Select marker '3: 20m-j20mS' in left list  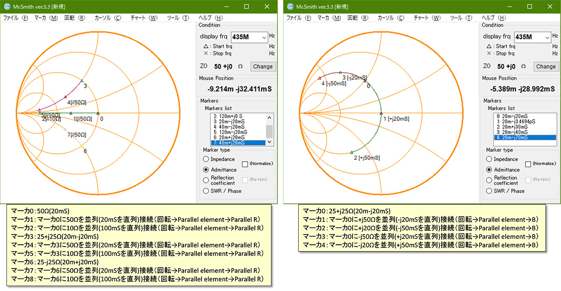pos(238,121)
